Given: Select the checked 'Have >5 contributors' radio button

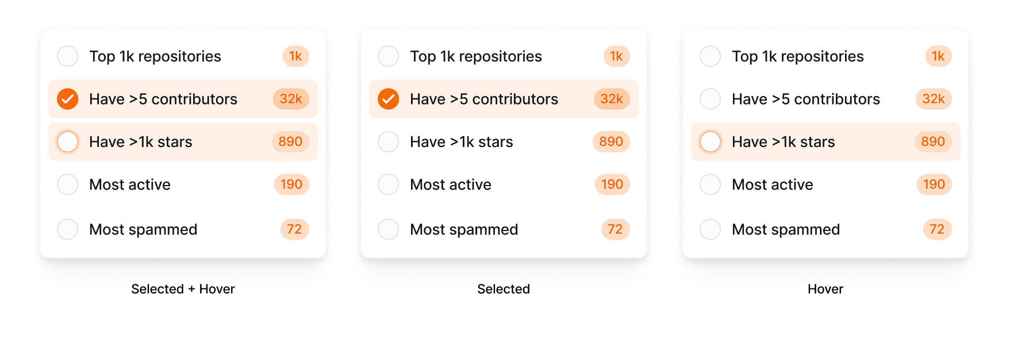Looking at the screenshot, I should pos(67,99).
